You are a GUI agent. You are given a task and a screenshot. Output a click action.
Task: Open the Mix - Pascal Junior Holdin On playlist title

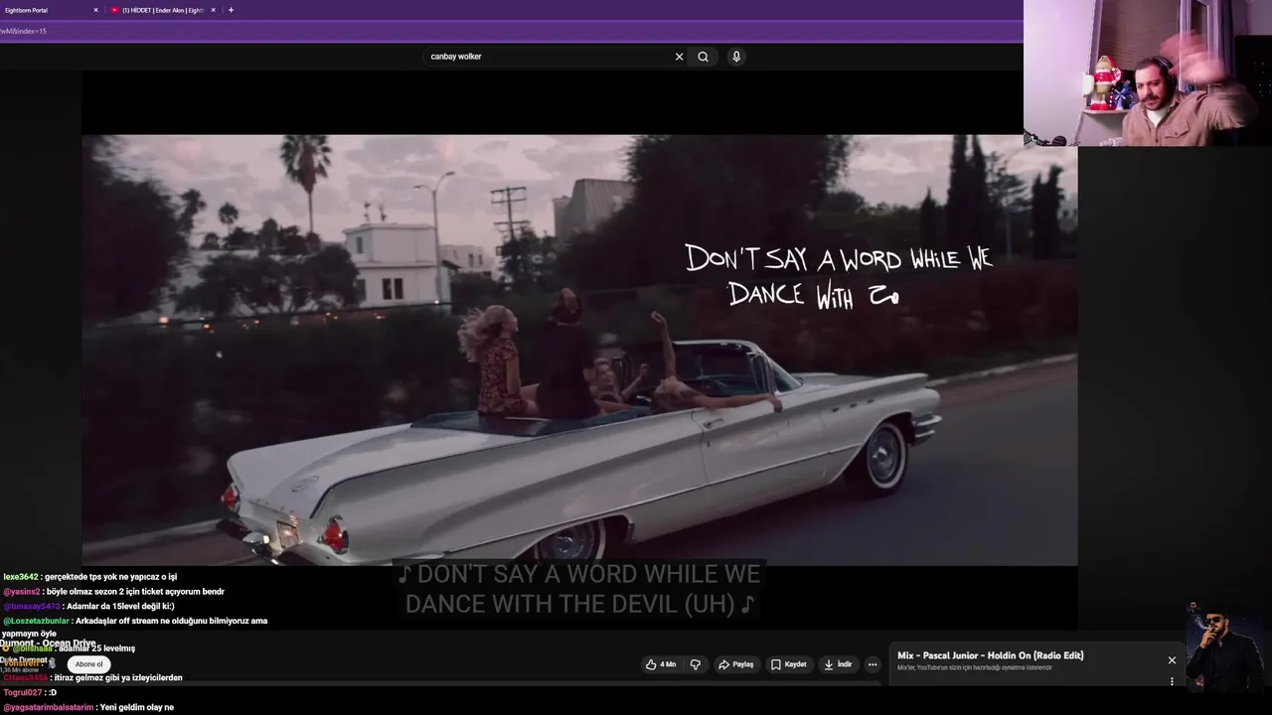tap(990, 655)
